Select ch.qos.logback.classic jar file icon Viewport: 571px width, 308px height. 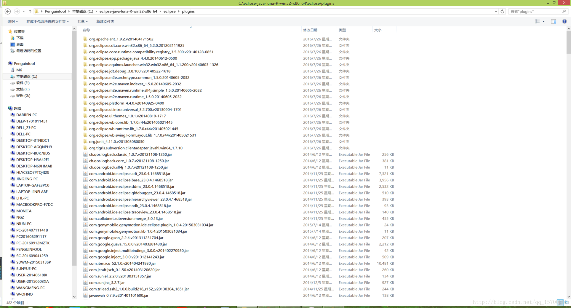coord(85,154)
